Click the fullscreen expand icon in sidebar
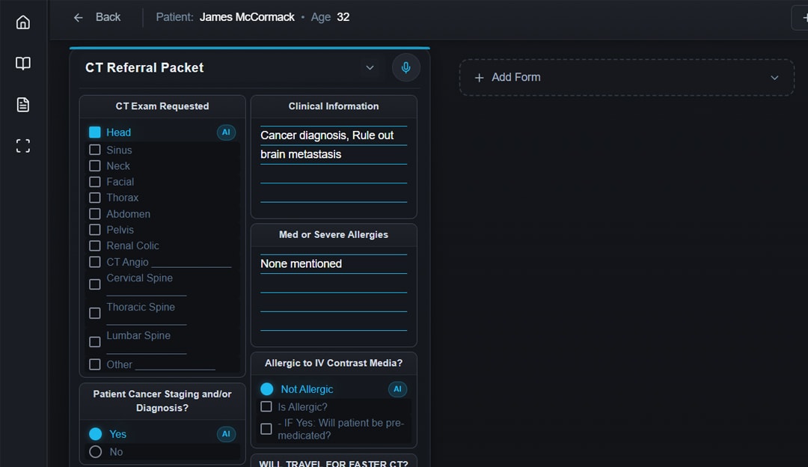The image size is (808, 467). pos(22,145)
